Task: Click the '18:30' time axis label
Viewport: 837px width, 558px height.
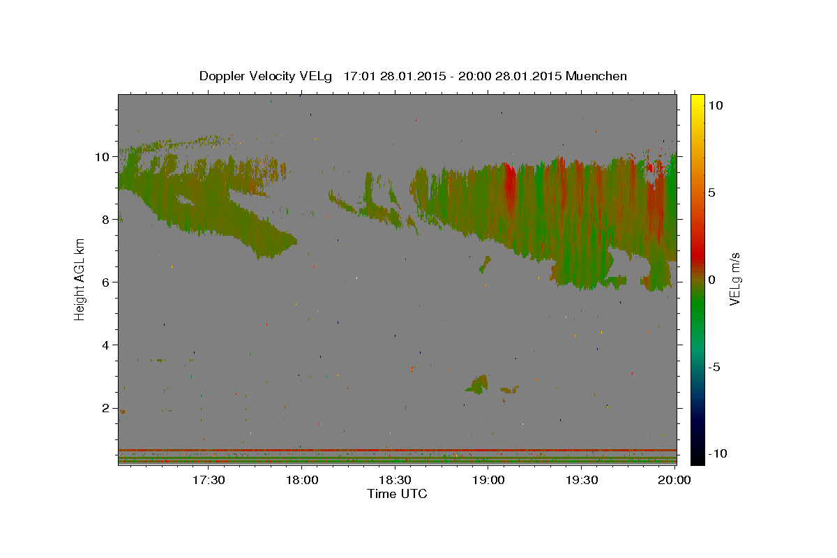Action: 395,480
